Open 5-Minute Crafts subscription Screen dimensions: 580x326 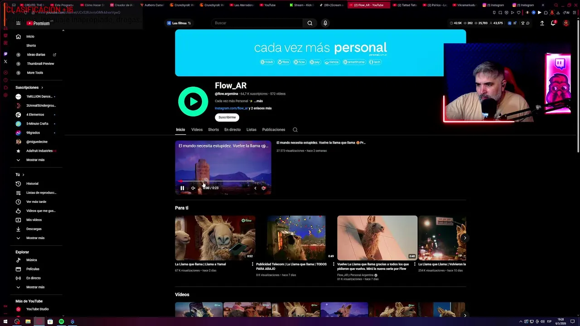click(x=36, y=124)
